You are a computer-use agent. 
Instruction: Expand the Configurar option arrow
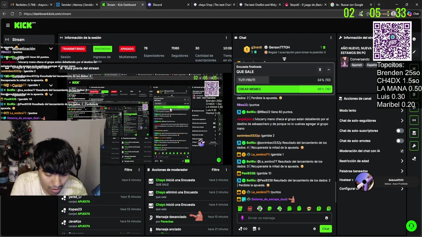402,189
